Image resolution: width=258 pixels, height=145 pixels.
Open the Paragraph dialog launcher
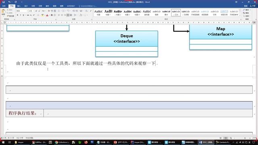(92, 19)
